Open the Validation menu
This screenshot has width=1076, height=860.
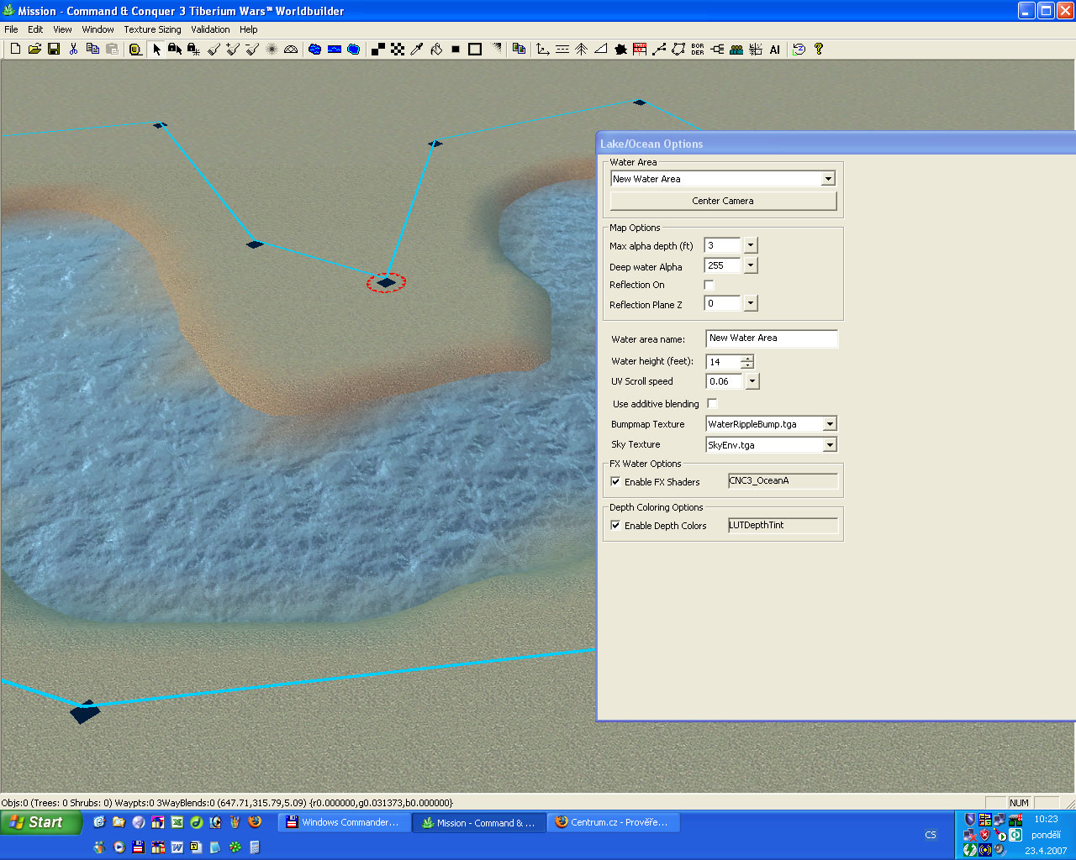coord(210,29)
